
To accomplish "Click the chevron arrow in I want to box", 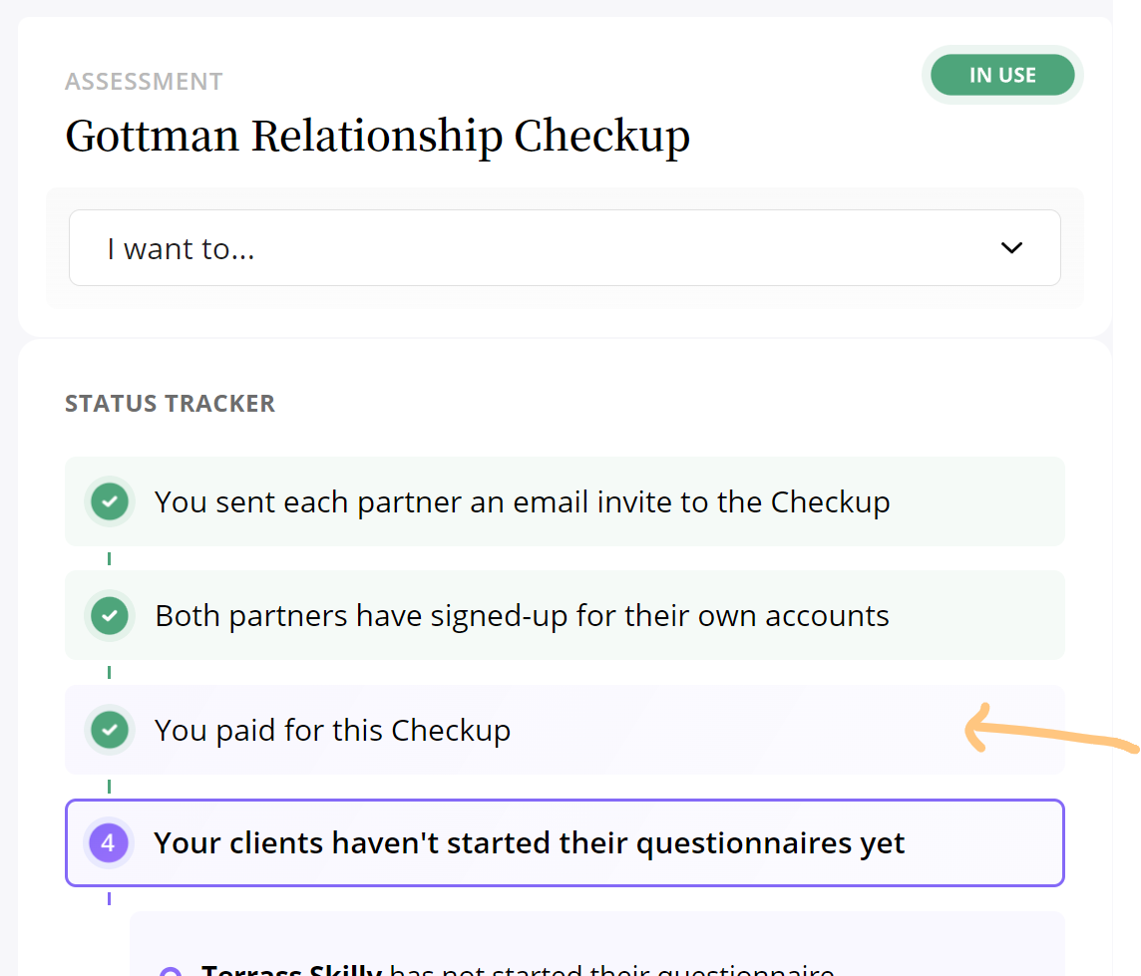I will click(x=1011, y=248).
